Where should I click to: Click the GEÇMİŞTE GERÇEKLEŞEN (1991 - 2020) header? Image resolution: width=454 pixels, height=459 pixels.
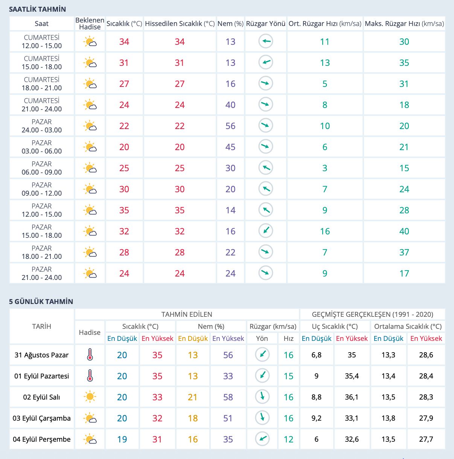(373, 314)
